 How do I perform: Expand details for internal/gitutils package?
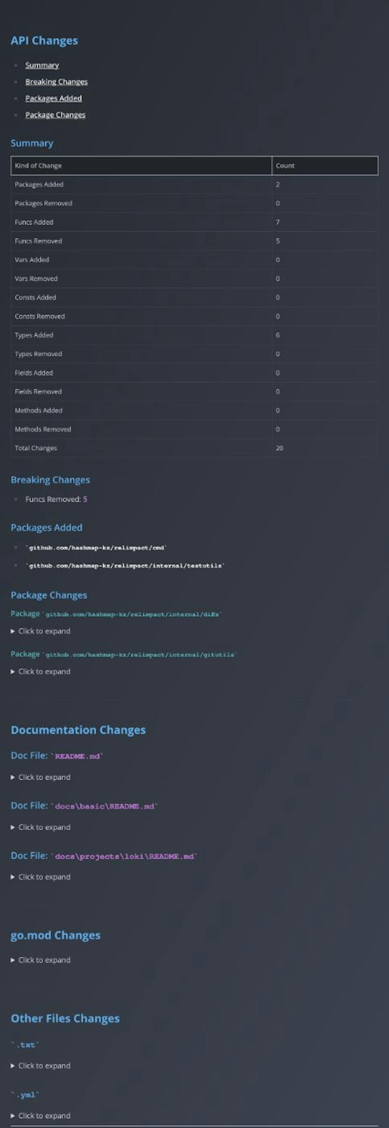point(44,671)
